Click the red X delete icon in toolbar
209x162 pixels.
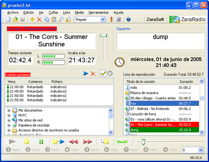pos(39,20)
